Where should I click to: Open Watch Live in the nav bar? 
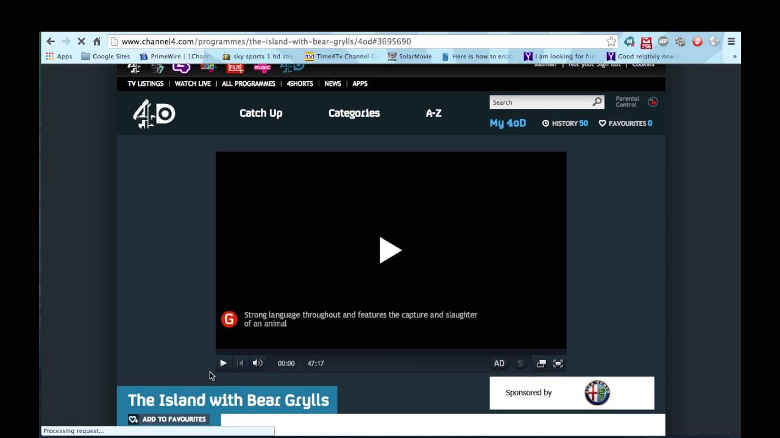pos(193,83)
